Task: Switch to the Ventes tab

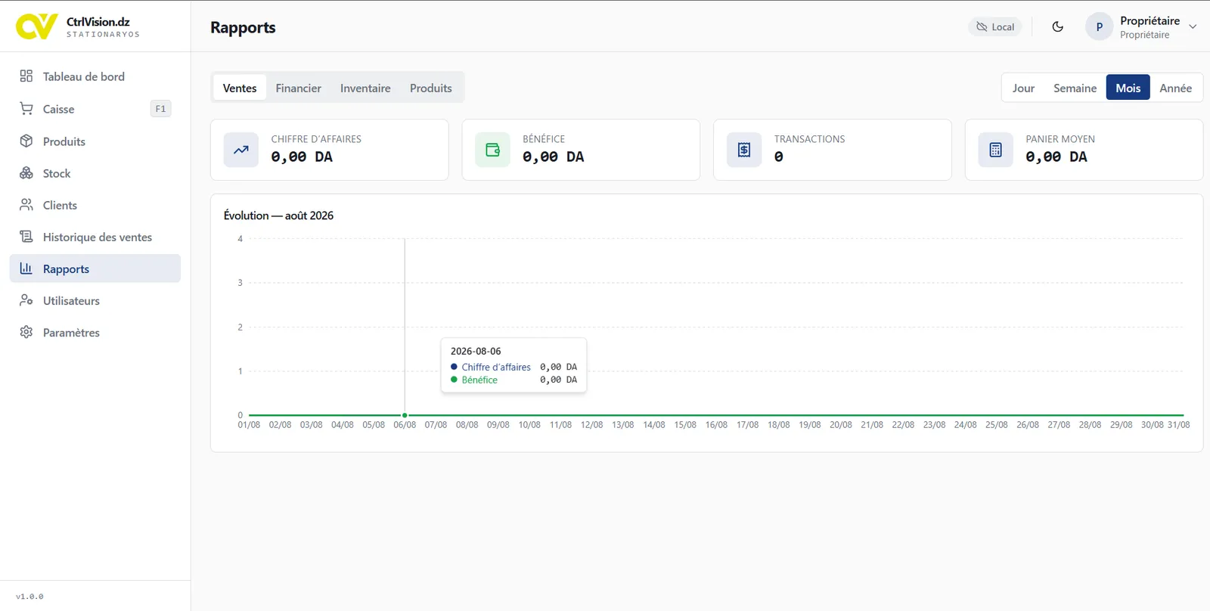Action: click(240, 88)
